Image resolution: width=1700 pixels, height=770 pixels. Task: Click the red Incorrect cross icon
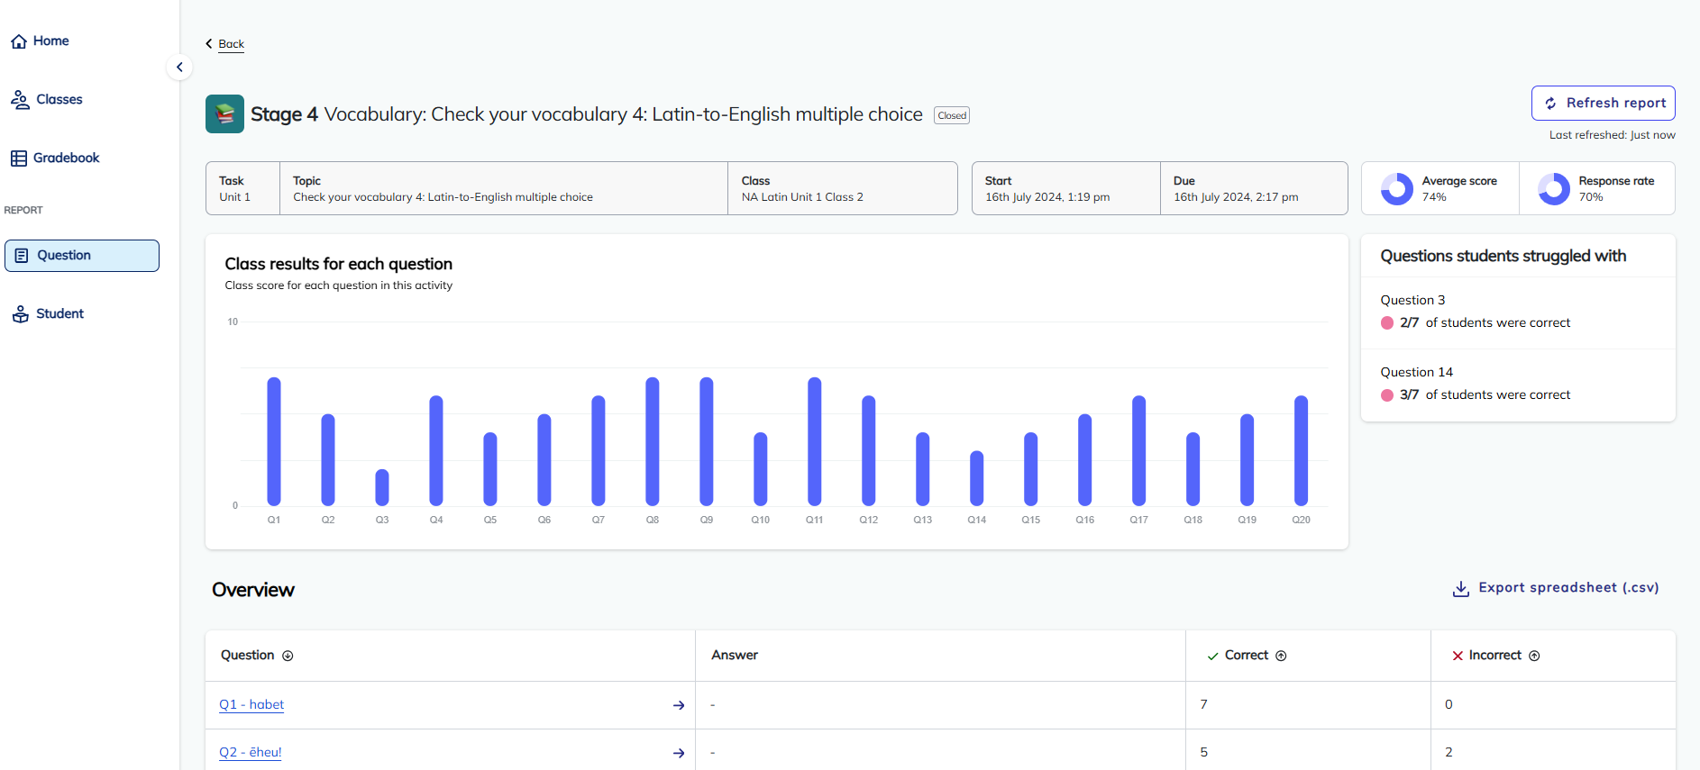click(x=1458, y=657)
